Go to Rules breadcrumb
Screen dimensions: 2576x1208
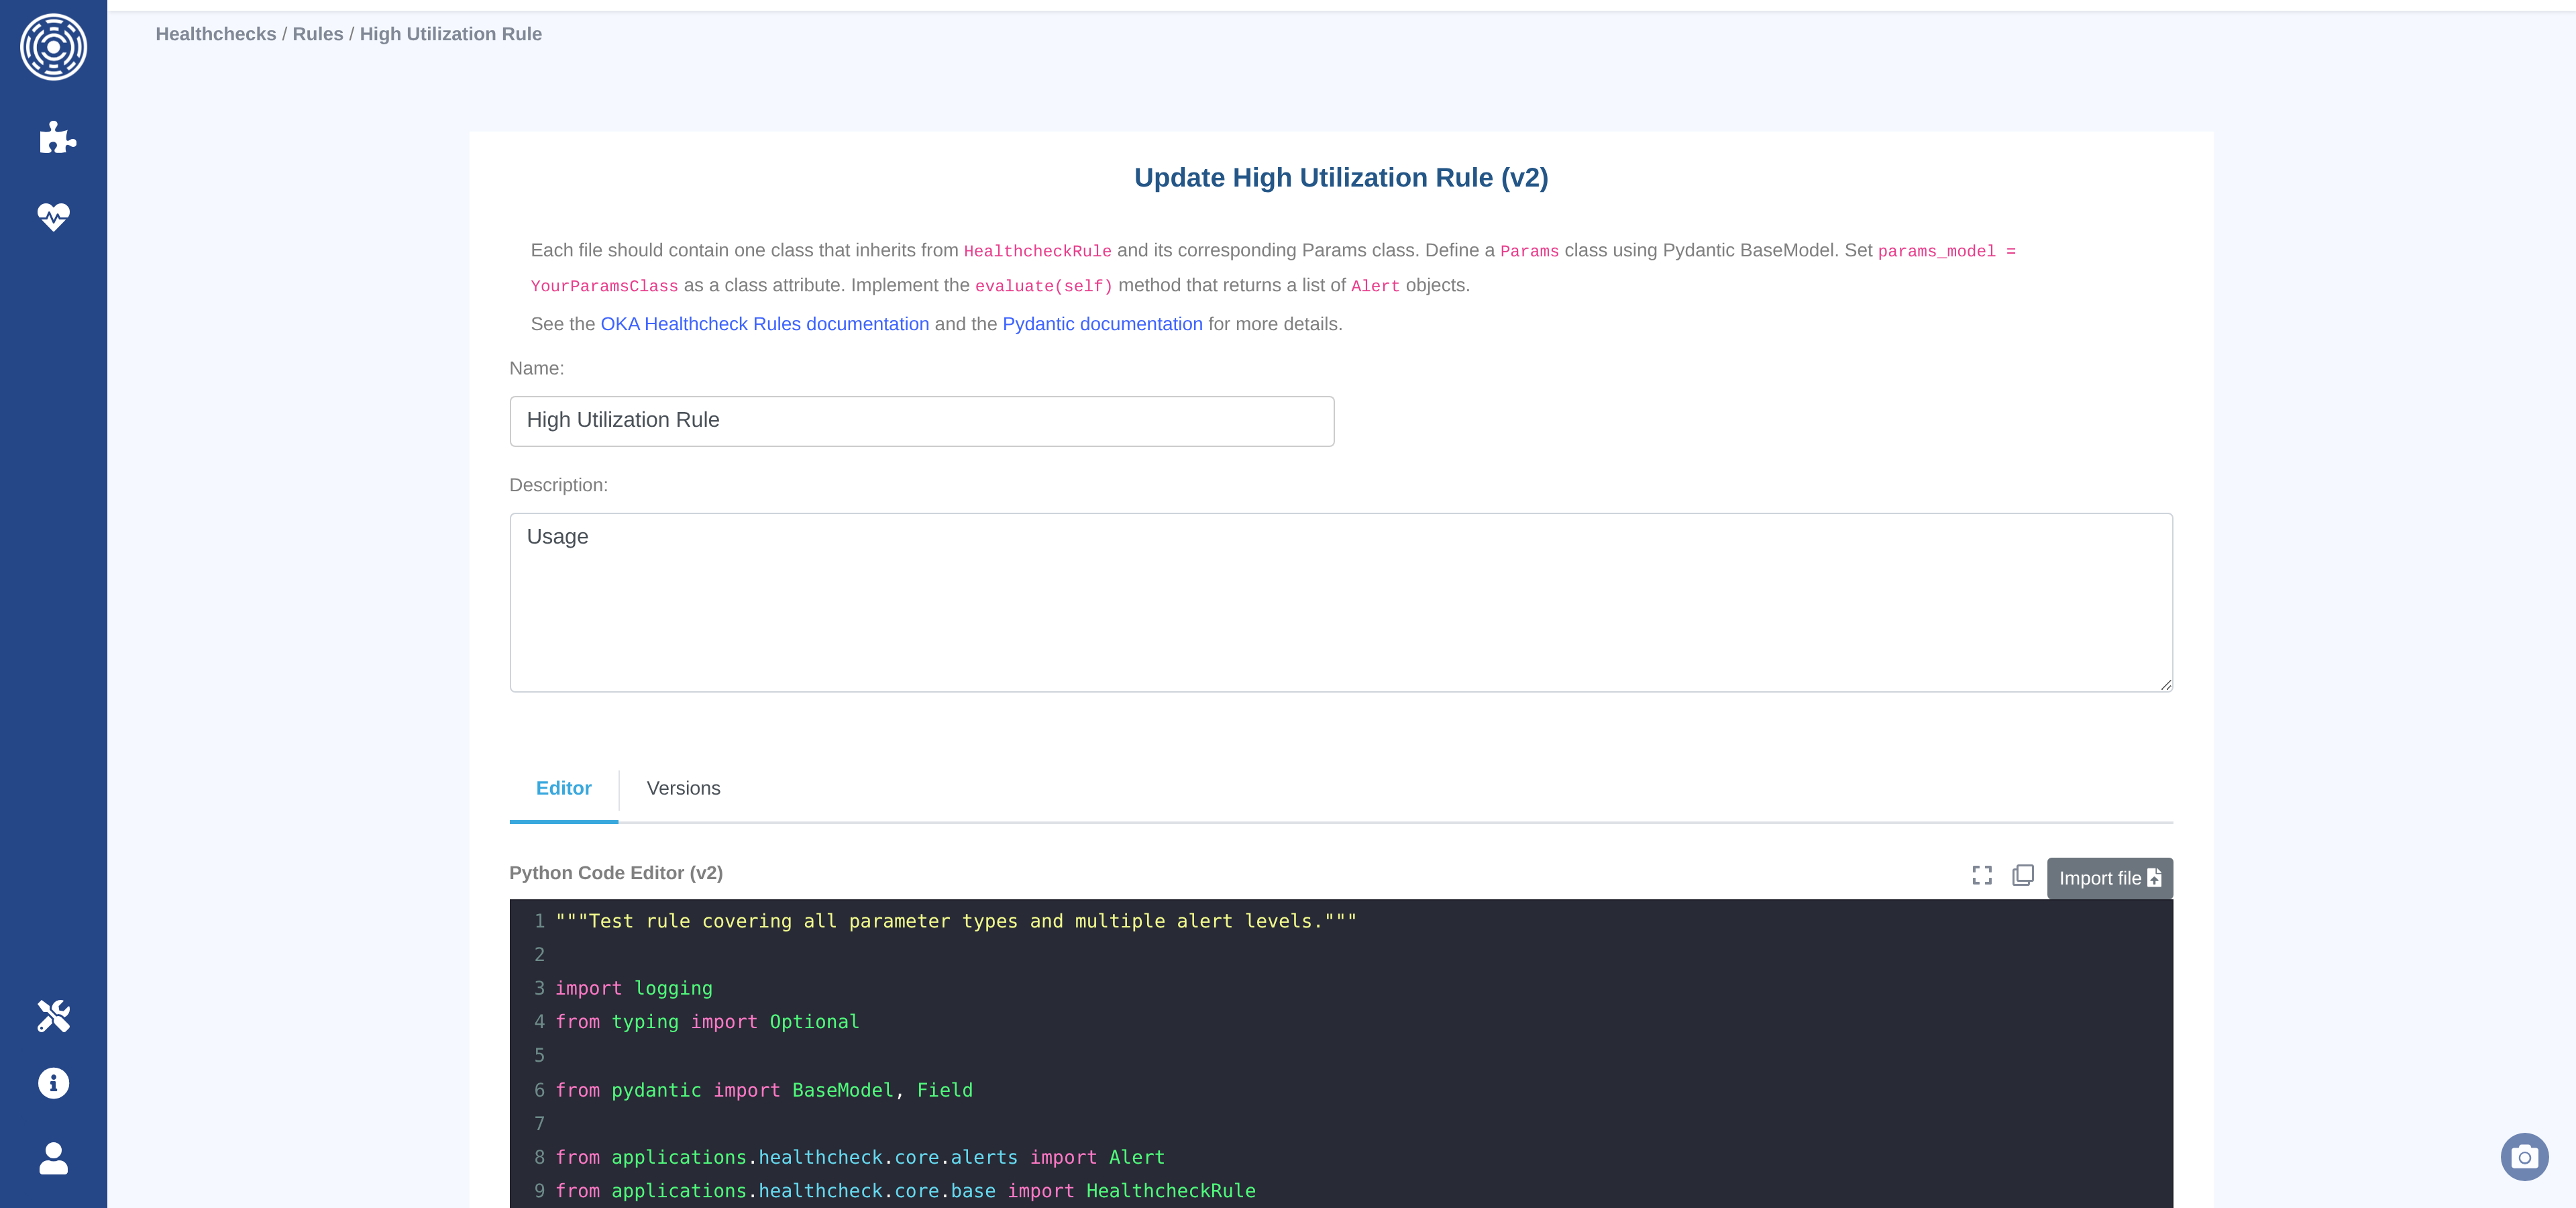tap(317, 34)
